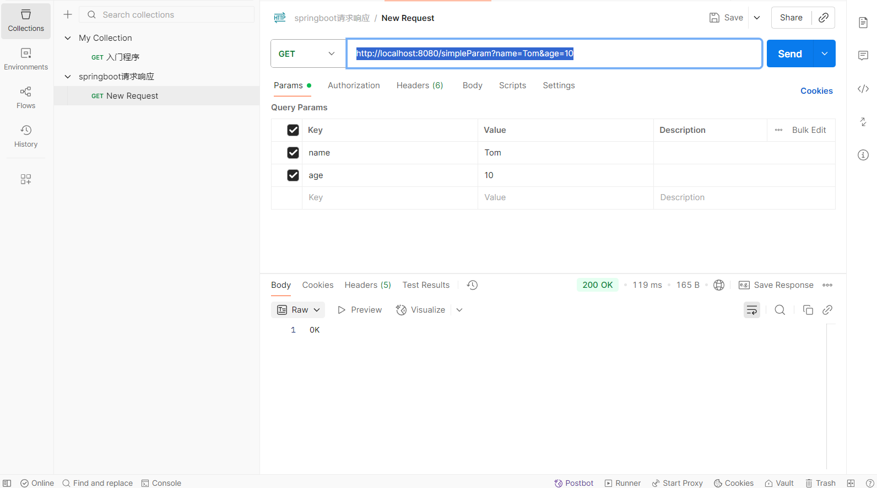Open Console from status bar
Viewport: 877px width, 488px height.
(x=161, y=483)
